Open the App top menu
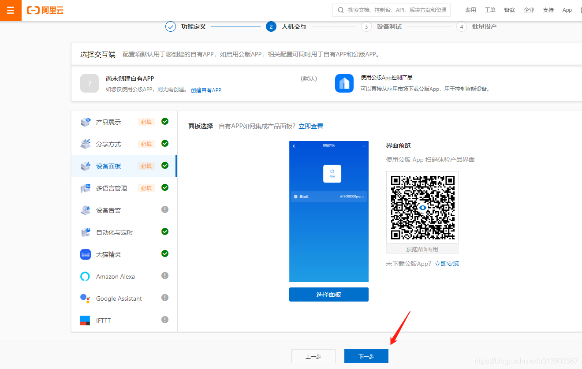 pos(567,10)
